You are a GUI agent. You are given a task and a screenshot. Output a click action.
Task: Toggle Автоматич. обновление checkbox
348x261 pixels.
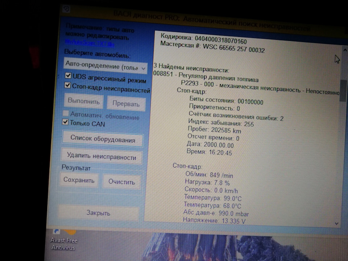[x=66, y=113]
